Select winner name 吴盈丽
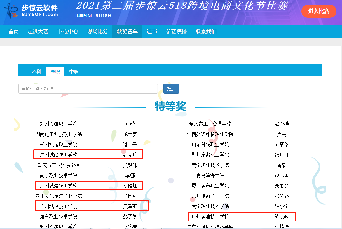 point(130,206)
